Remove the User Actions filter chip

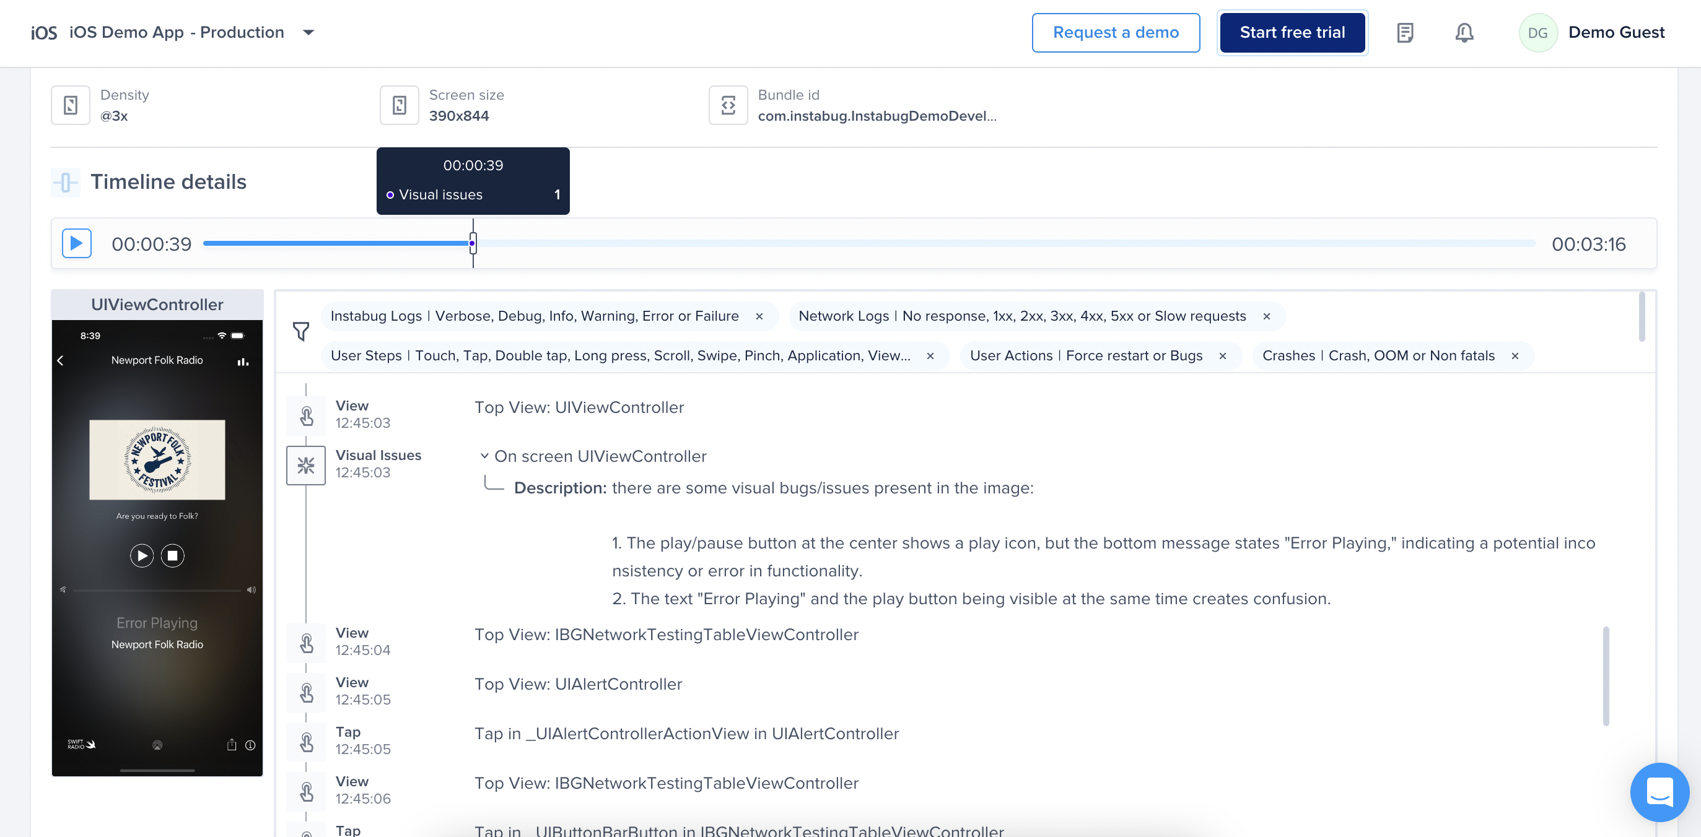pyautogui.click(x=1222, y=356)
